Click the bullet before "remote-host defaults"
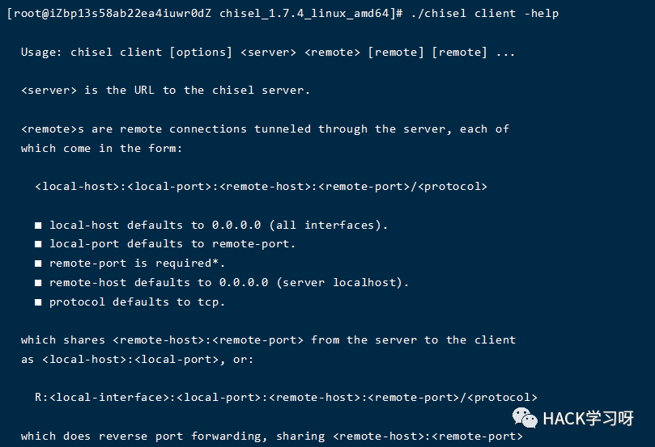 tap(38, 283)
